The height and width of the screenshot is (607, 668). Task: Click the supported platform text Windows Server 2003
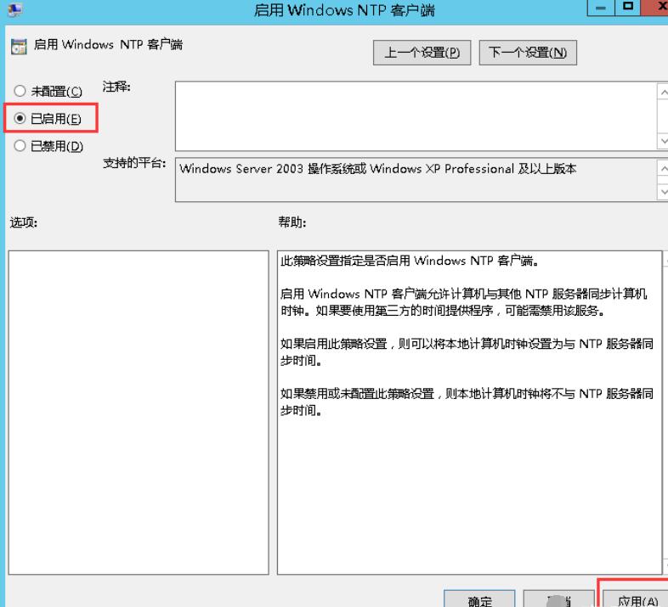point(377,169)
